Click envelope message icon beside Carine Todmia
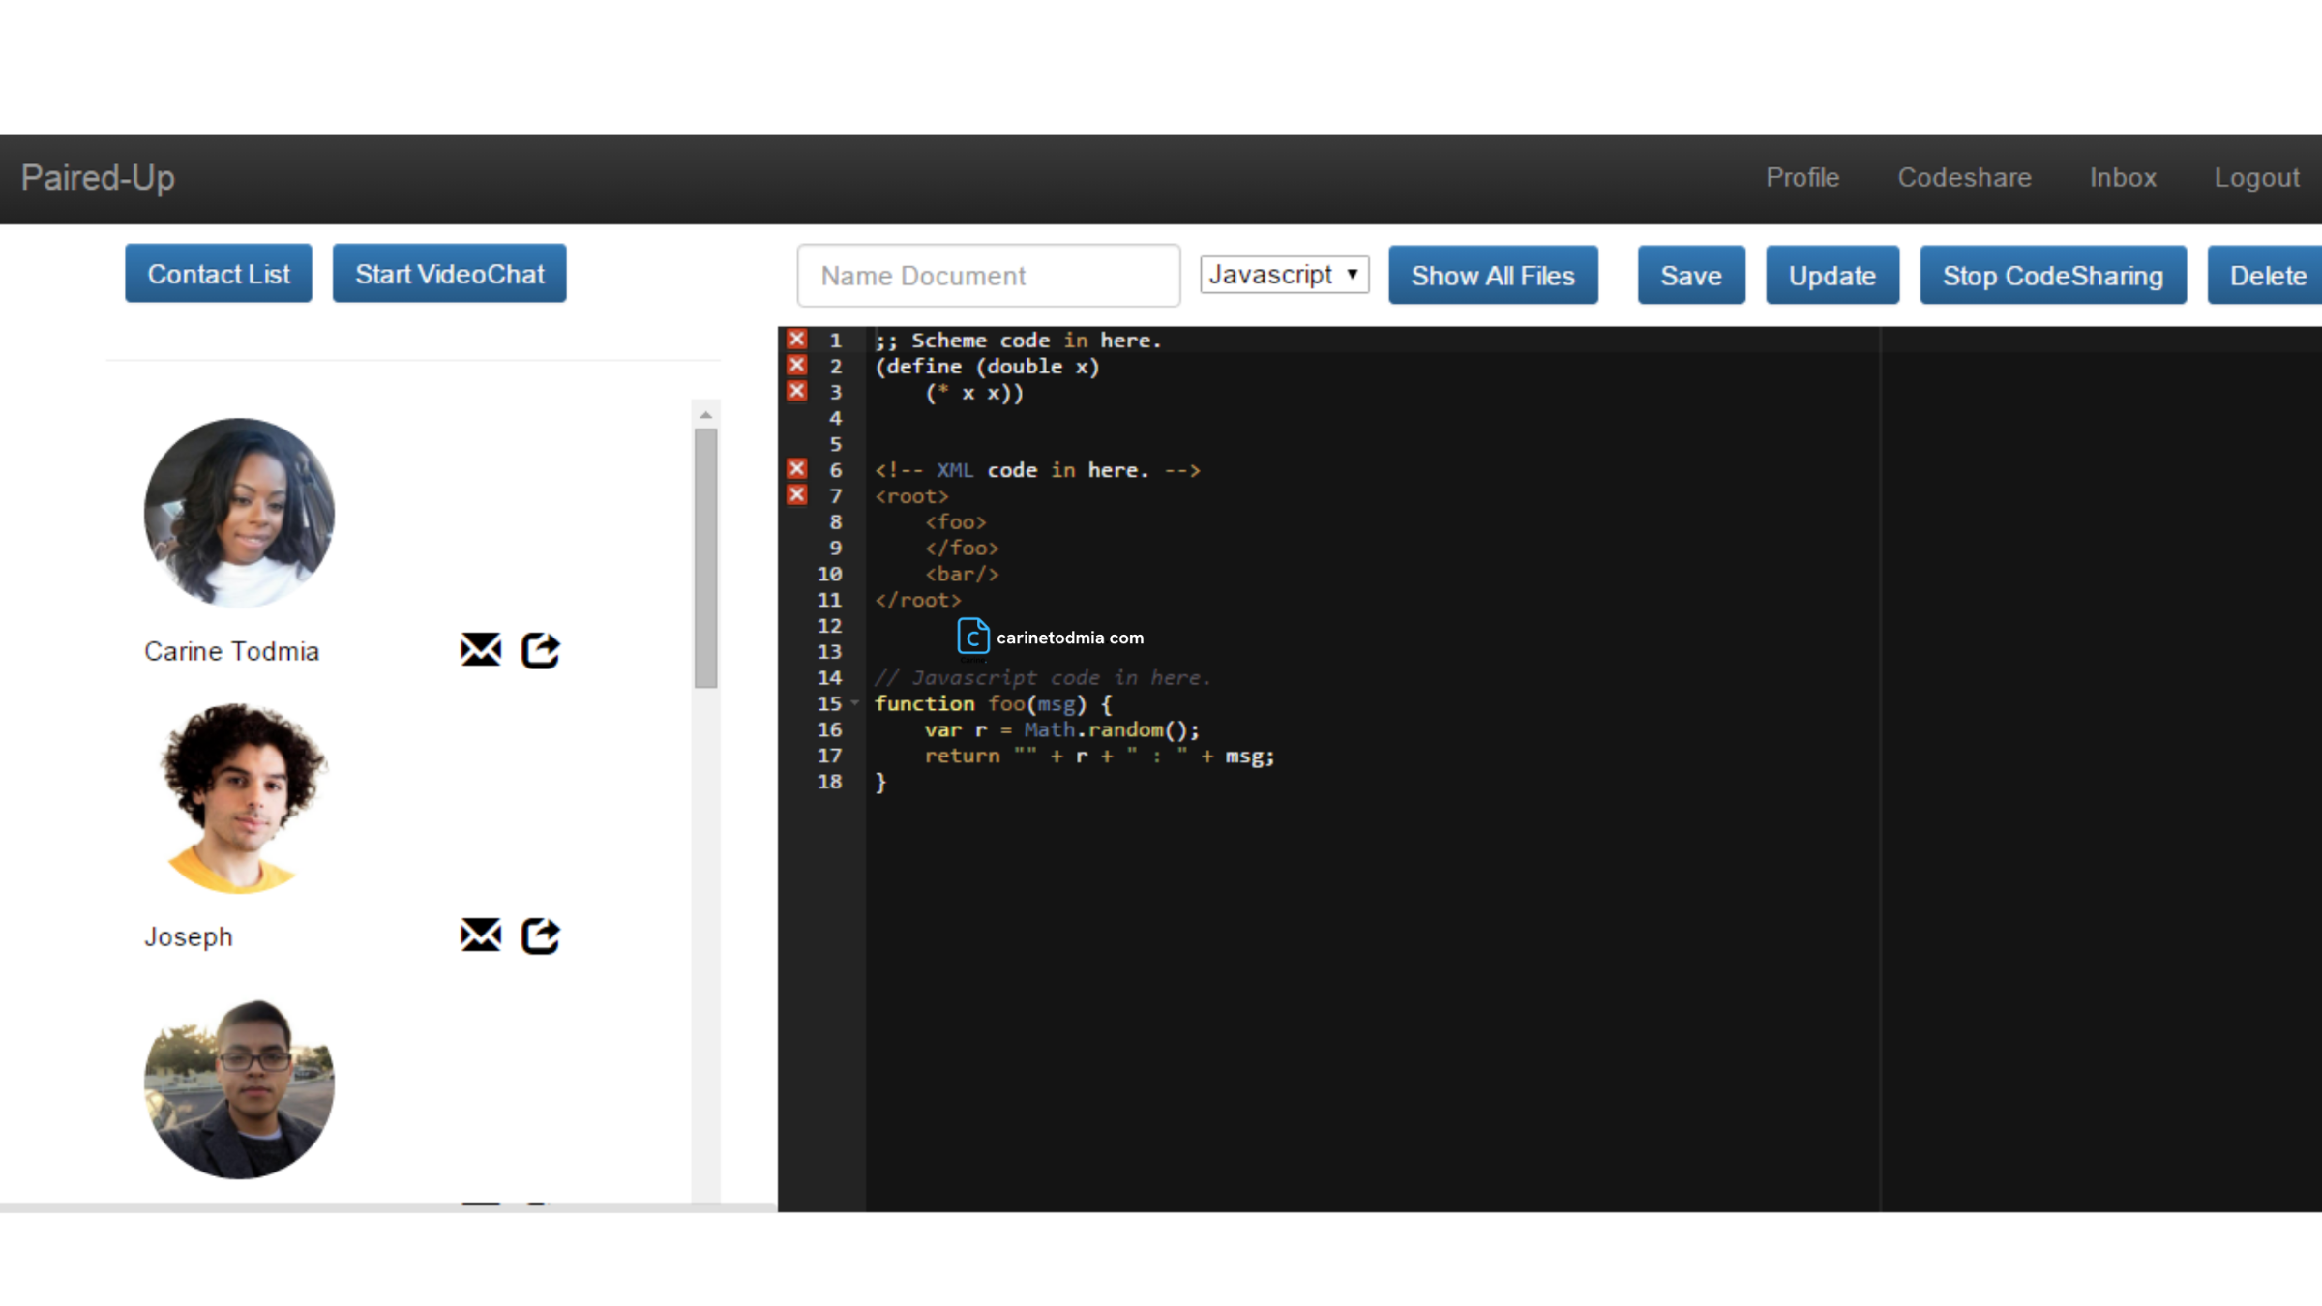This screenshot has height=1306, width=2322. point(480,650)
